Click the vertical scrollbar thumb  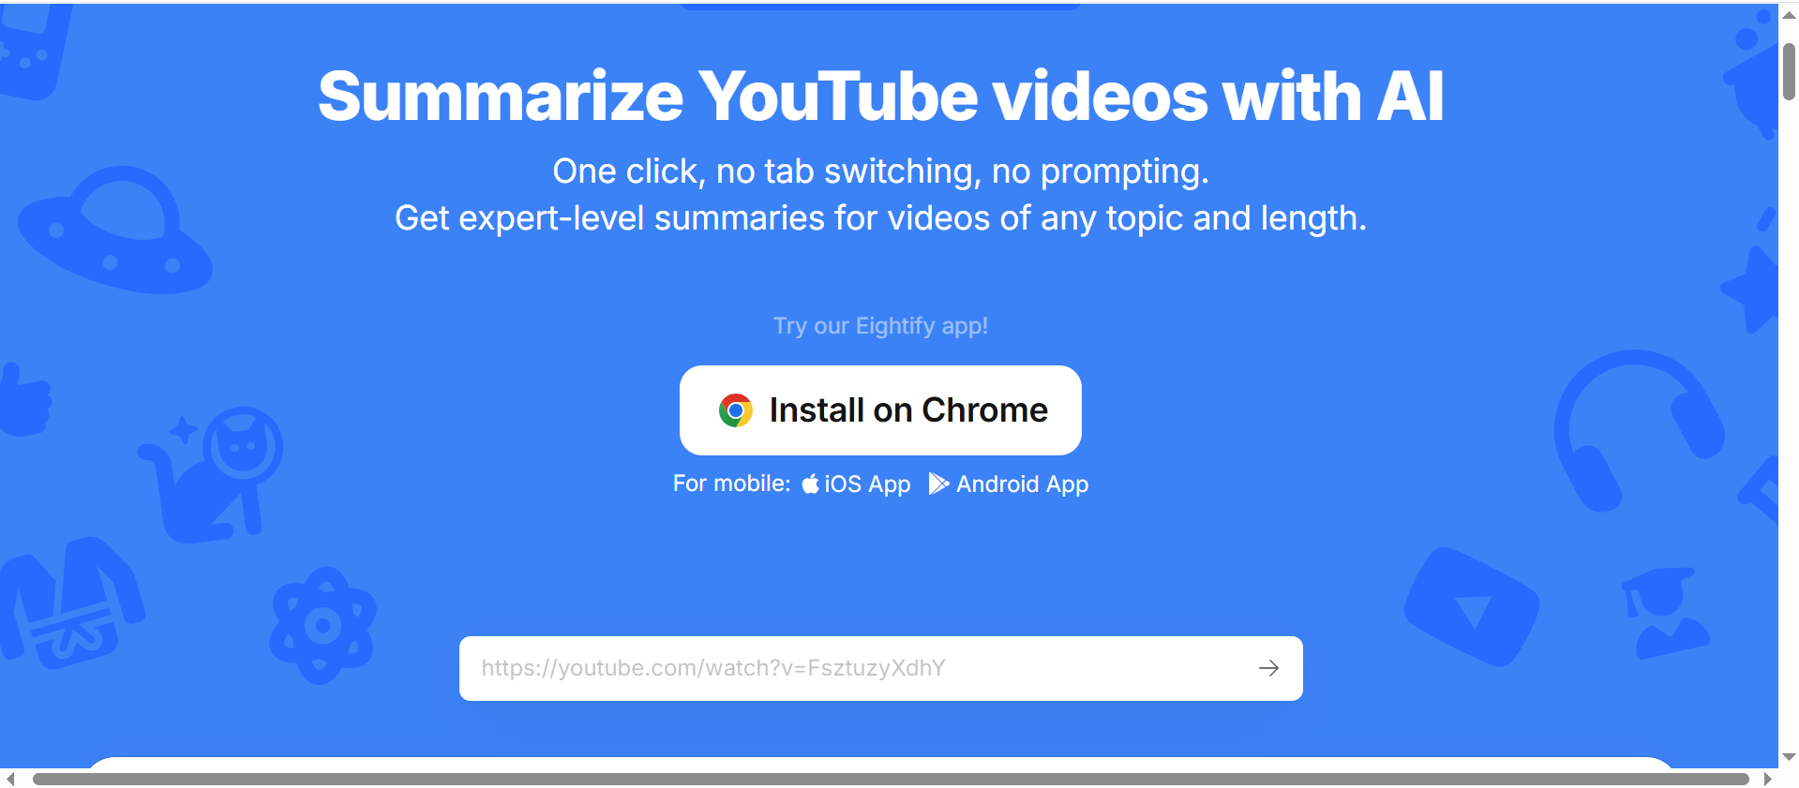[x=1789, y=71]
